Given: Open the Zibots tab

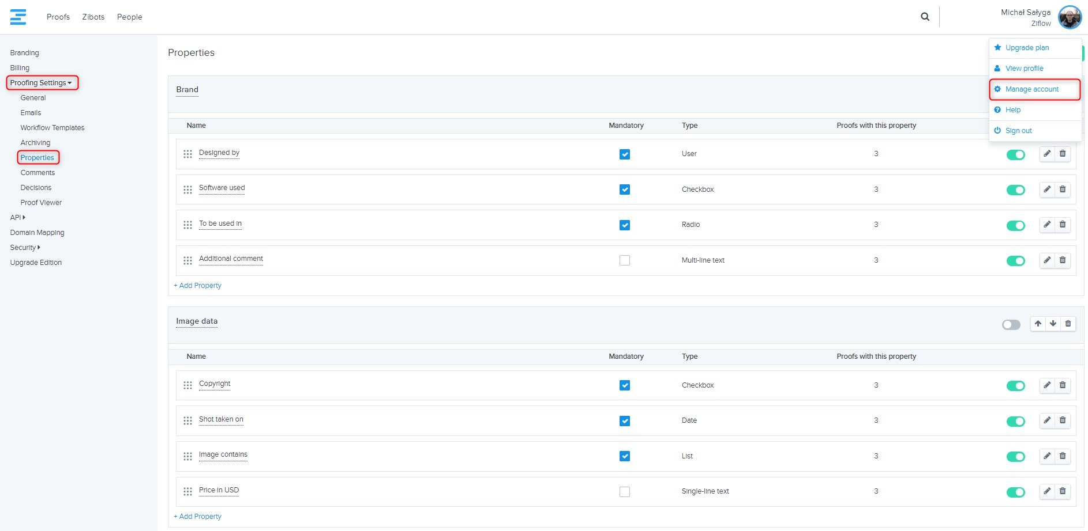Looking at the screenshot, I should point(93,17).
